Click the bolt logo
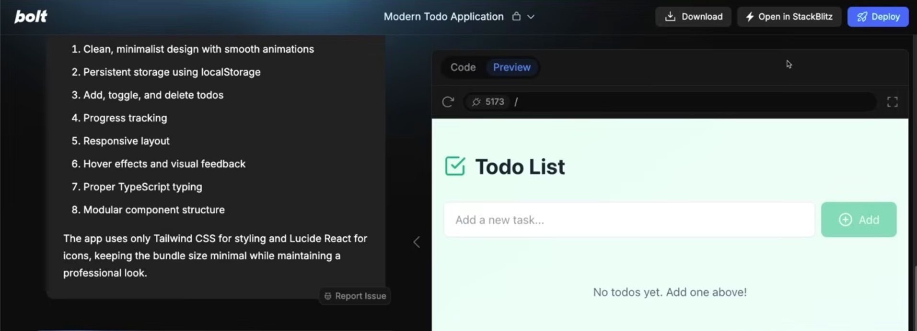This screenshot has height=331, width=917. click(31, 17)
